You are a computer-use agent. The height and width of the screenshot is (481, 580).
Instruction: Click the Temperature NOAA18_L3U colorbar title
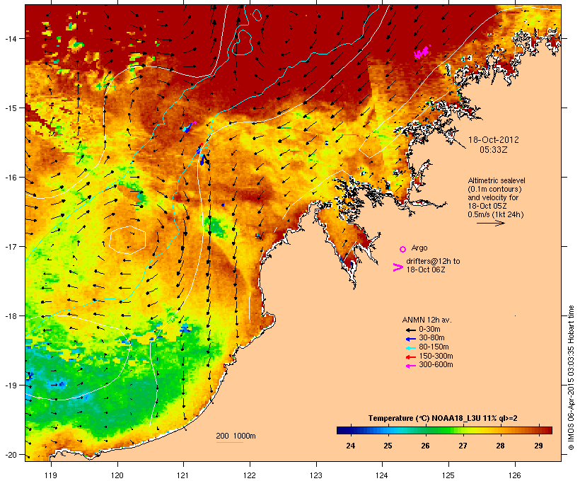tap(443, 419)
